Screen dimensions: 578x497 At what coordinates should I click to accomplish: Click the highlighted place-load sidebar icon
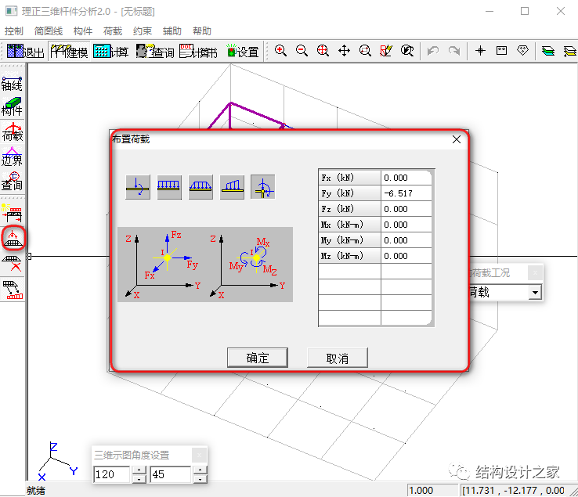[13, 238]
